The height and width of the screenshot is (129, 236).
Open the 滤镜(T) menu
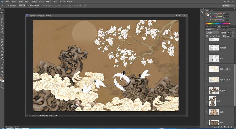[x=48, y=2]
